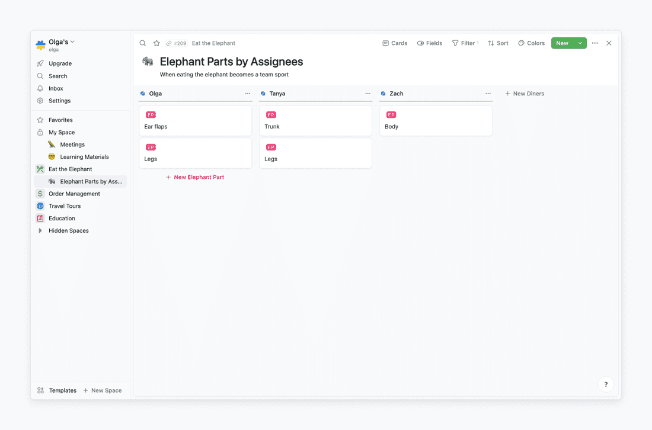Open the Filter panel
Viewport: 652px width, 430px height.
click(465, 43)
